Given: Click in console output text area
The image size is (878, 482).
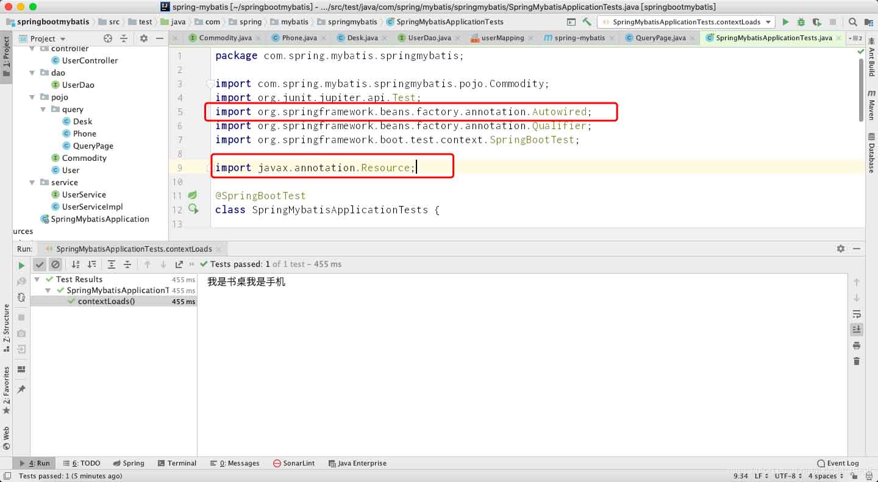Looking at the screenshot, I should (522, 366).
